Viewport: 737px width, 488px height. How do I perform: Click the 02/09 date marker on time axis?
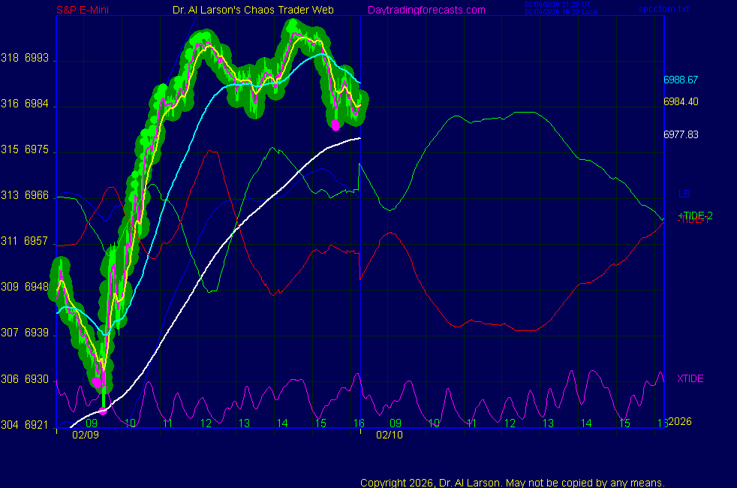[86, 434]
